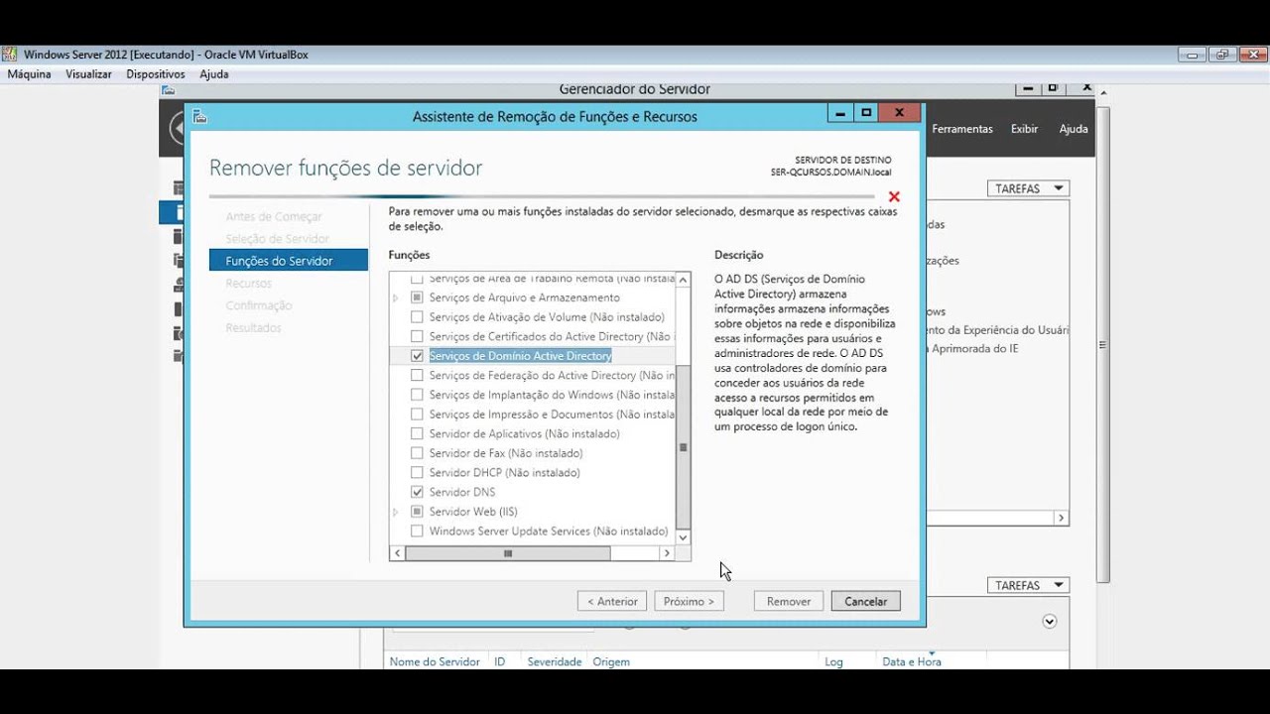Open VirtualBox Visualizar menu
1270x714 pixels.
88,74
